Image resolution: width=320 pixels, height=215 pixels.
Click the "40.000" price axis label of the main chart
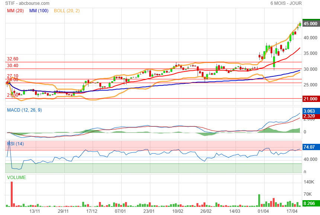310,38
